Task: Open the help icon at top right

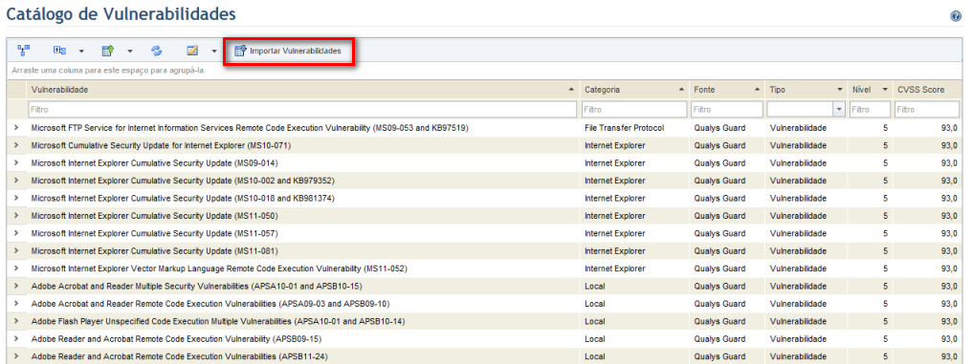Action: [956, 16]
